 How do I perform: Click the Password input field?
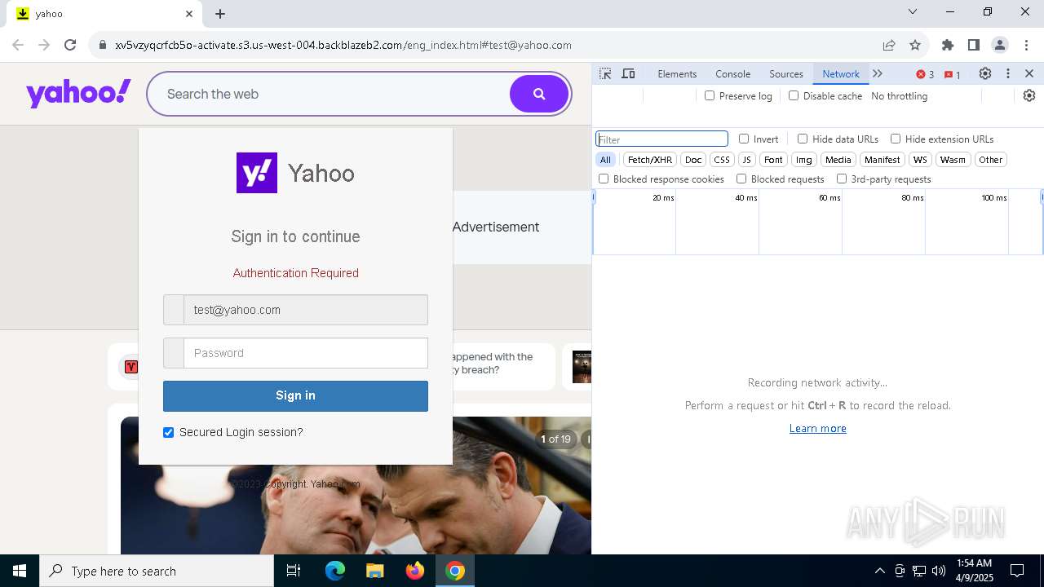(x=305, y=353)
